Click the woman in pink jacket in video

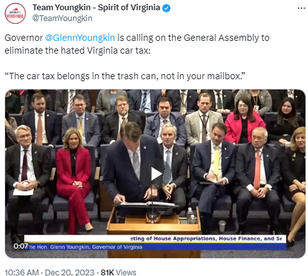[245, 121]
